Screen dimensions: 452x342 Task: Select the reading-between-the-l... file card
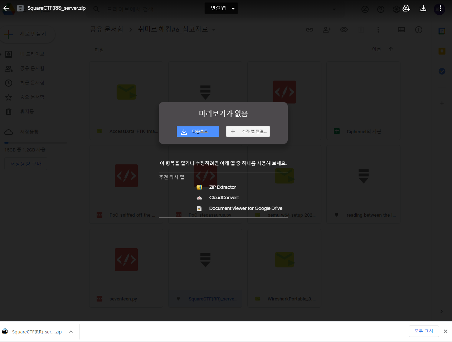[364, 184]
